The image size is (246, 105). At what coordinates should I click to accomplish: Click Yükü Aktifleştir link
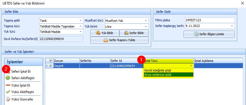(23, 92)
